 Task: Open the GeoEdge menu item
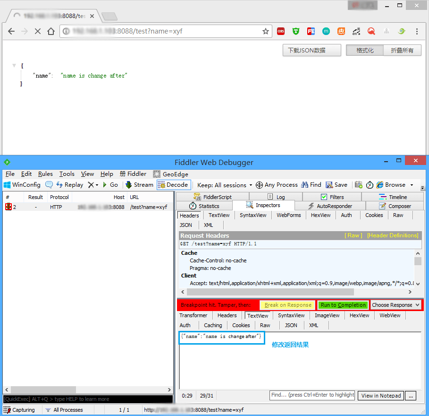[171, 174]
